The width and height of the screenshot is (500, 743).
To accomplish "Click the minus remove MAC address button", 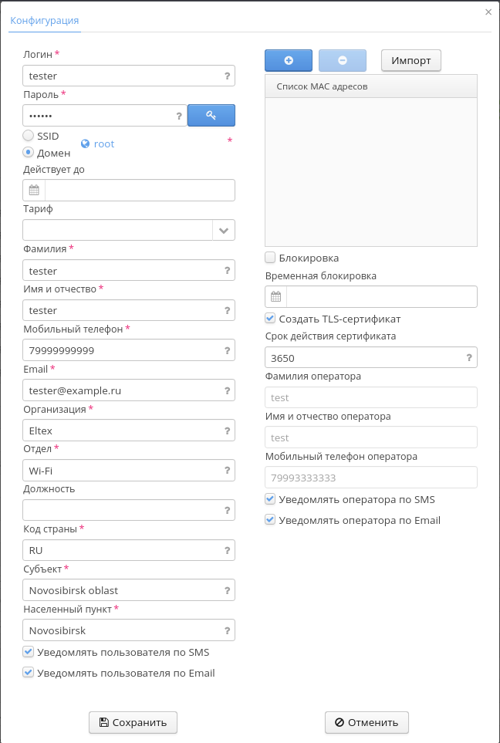I will (x=342, y=60).
